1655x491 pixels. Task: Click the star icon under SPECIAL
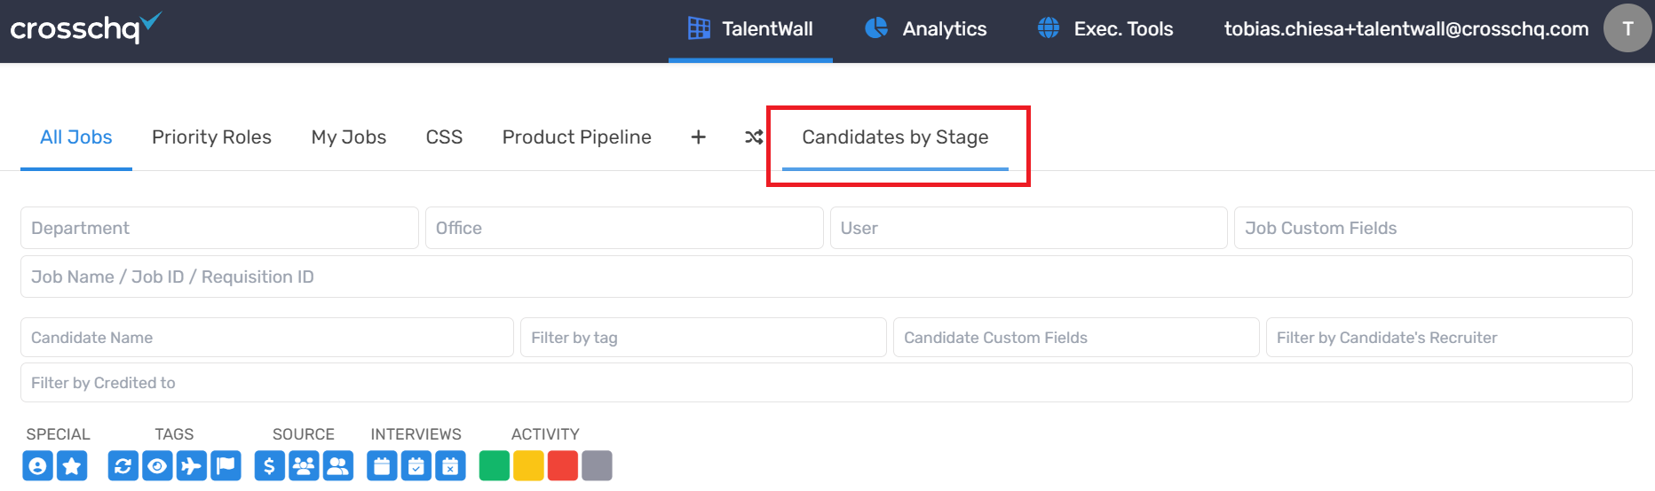pos(72,465)
